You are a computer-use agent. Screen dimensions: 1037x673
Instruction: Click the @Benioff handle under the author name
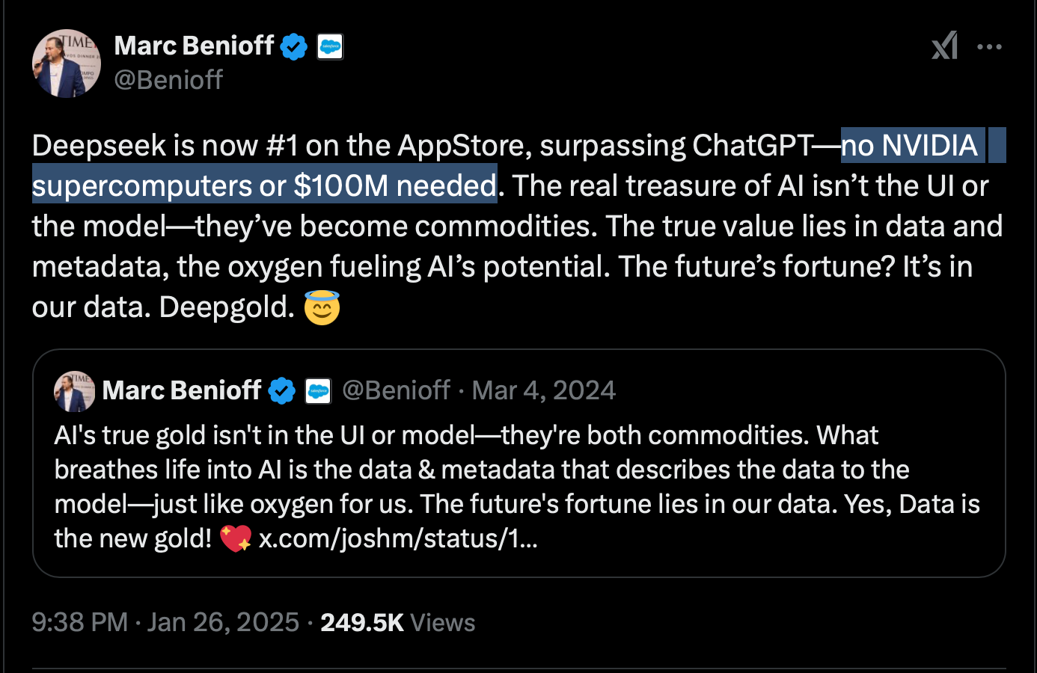[x=168, y=80]
